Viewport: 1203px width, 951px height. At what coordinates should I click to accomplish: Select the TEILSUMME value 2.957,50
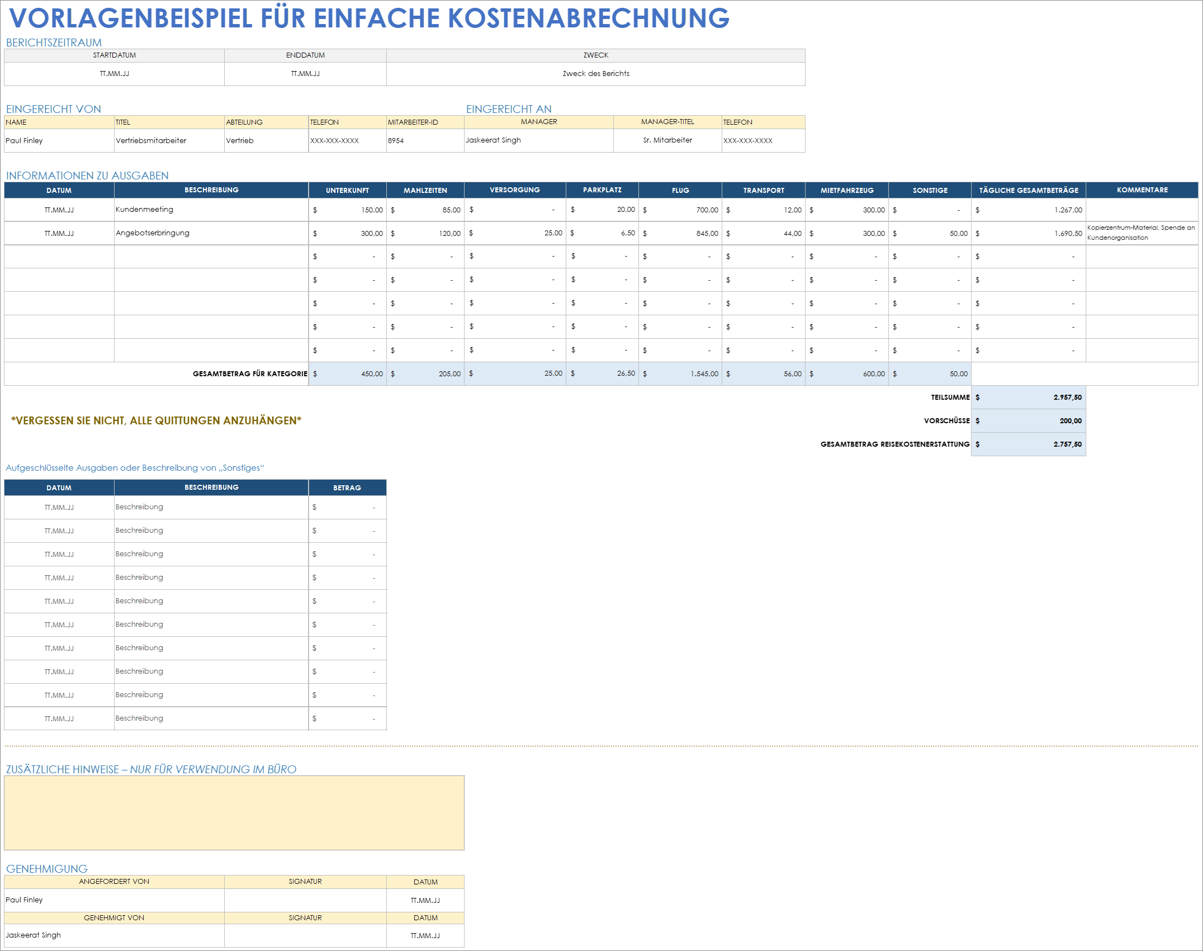click(x=1029, y=397)
